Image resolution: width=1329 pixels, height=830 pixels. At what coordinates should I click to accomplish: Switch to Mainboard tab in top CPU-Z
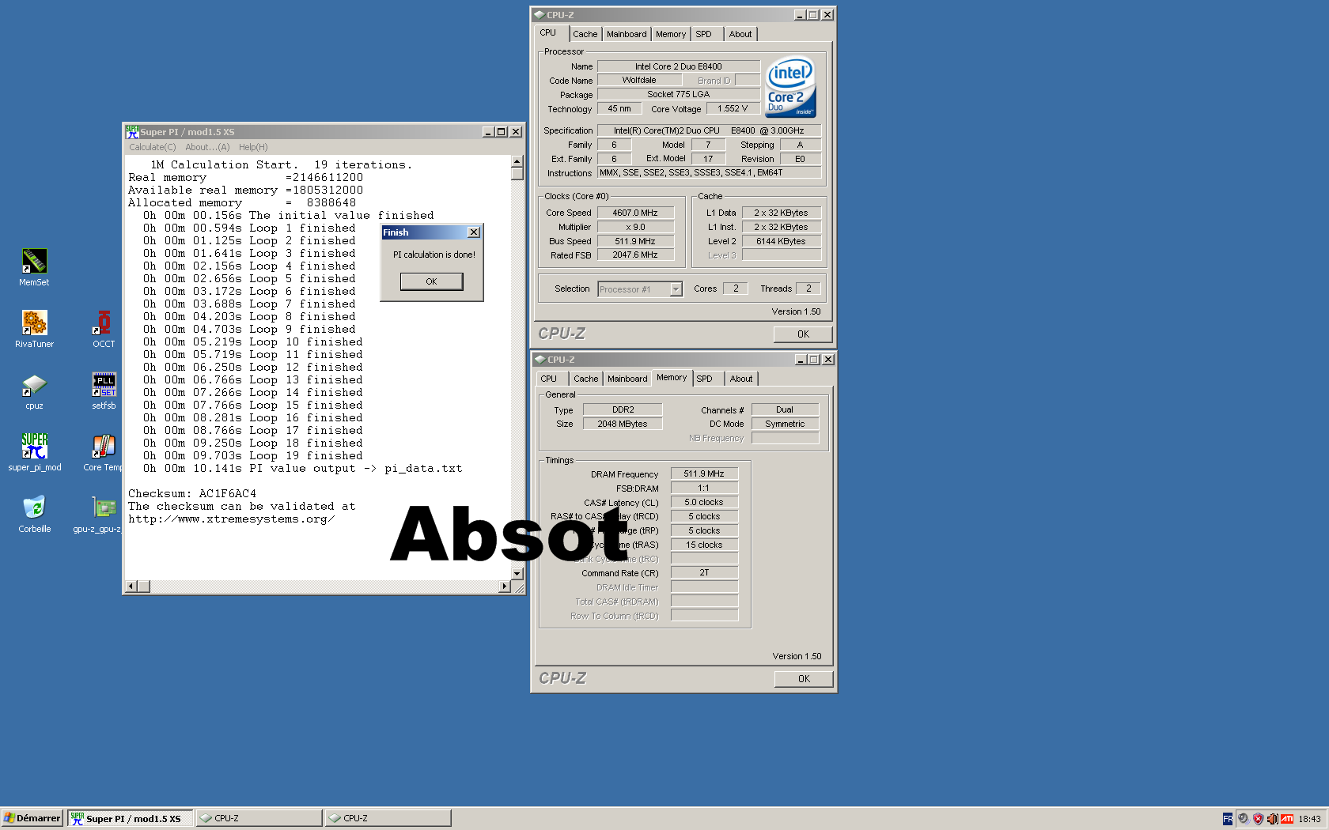(x=627, y=34)
